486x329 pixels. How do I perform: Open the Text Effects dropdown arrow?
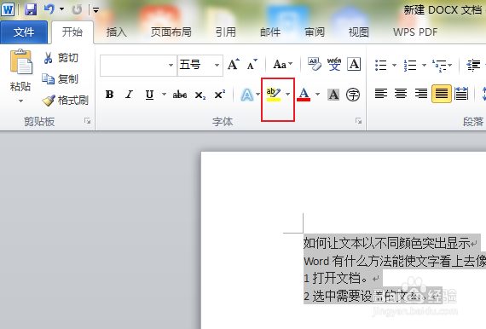tap(257, 94)
